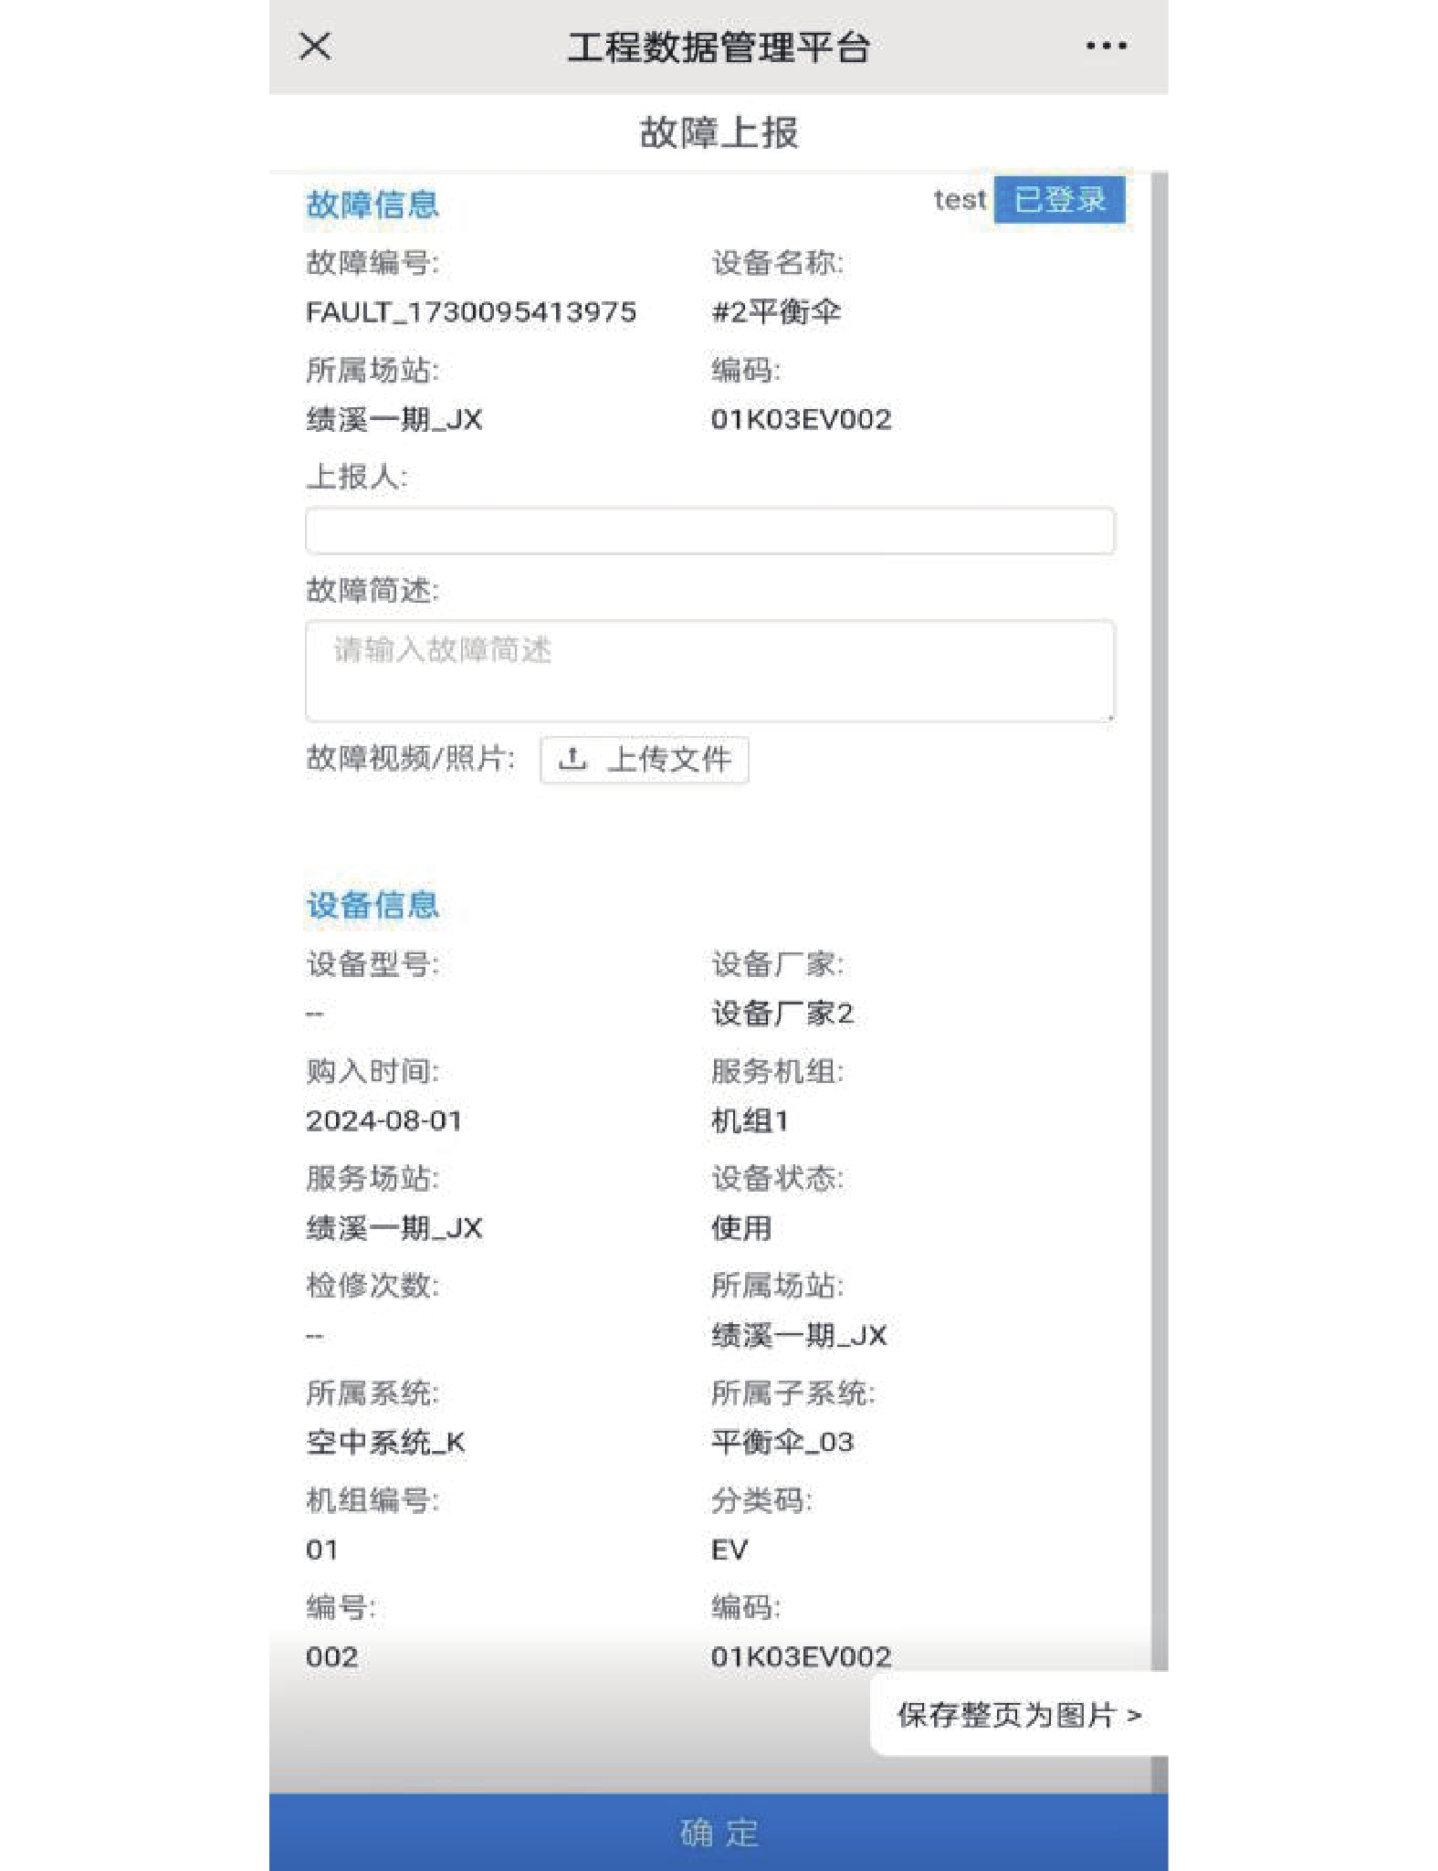
Task: Click the 002 number value
Action: [332, 1657]
